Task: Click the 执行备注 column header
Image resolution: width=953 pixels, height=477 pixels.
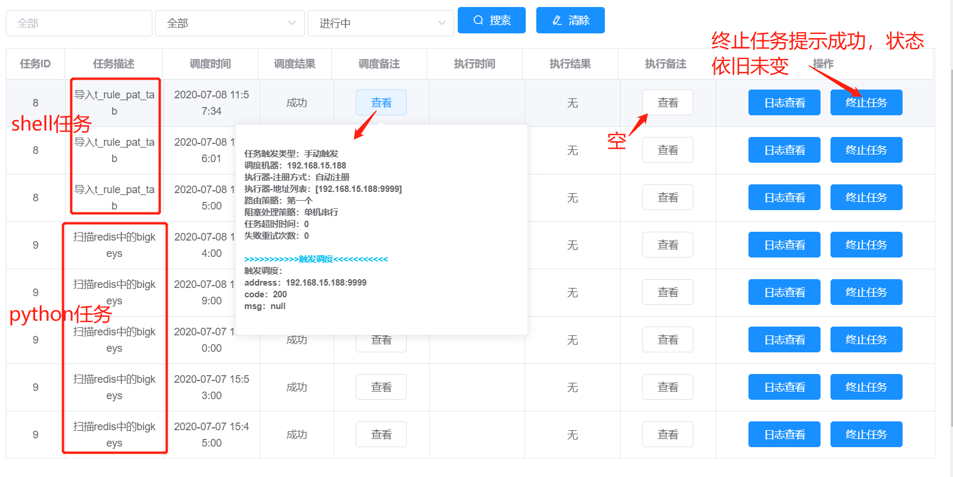Action: click(666, 64)
